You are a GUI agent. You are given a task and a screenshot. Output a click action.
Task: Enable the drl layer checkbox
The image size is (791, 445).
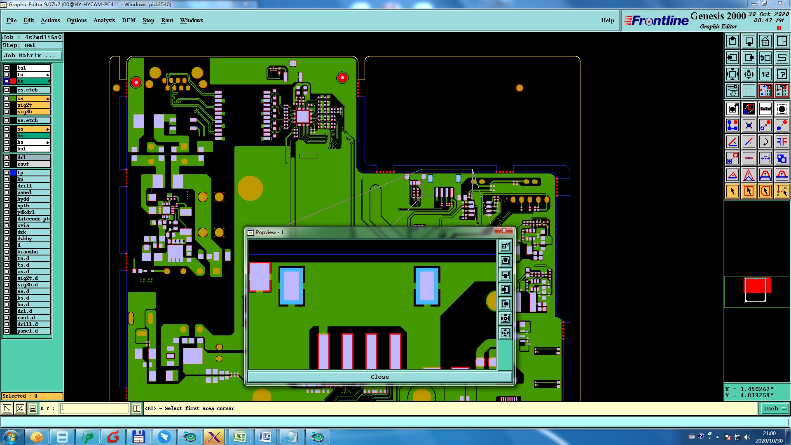point(7,157)
